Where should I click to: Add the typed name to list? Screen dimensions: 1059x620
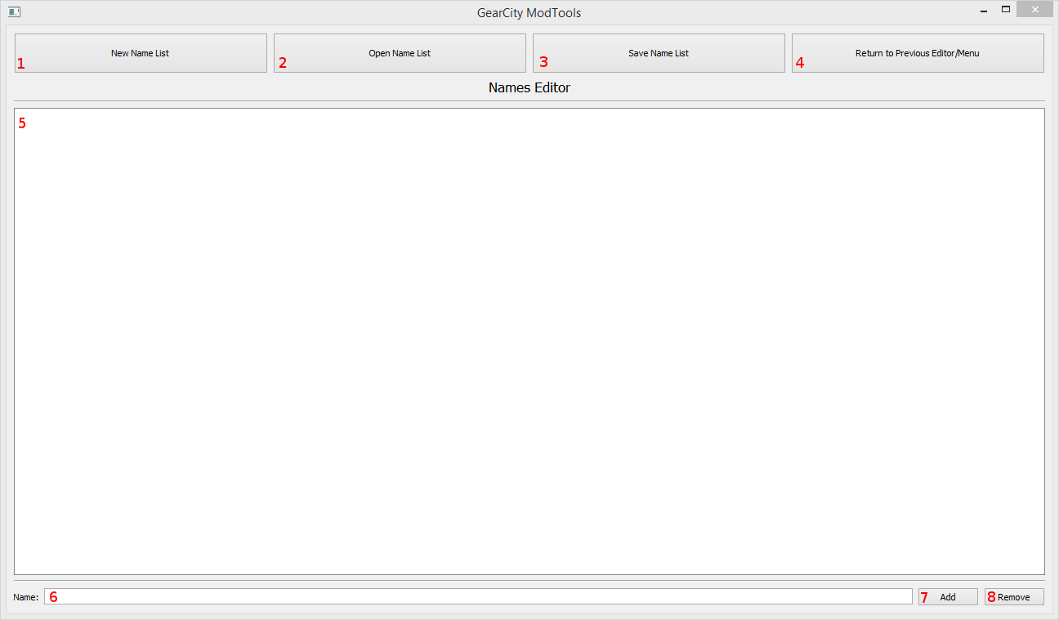(948, 597)
